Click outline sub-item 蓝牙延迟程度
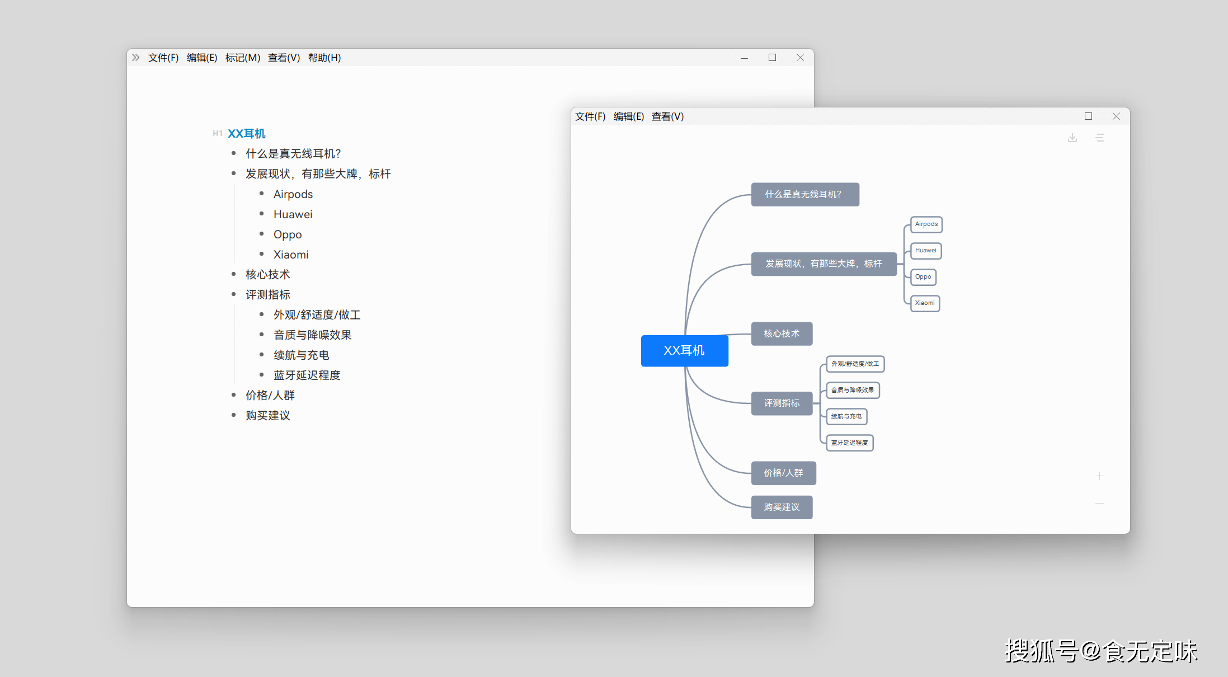This screenshot has width=1228, height=677. (x=307, y=375)
